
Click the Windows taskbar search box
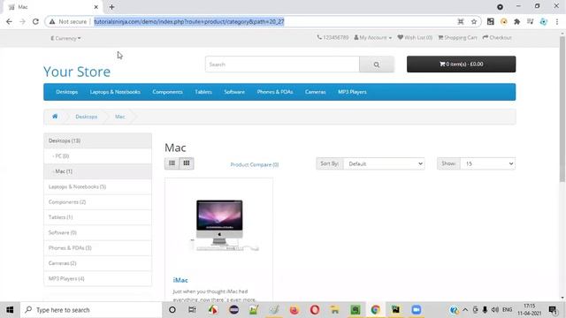tap(91, 310)
